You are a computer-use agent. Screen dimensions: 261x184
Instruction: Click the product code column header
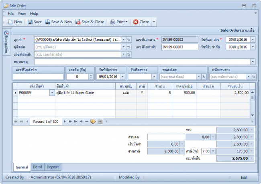pos(37,86)
